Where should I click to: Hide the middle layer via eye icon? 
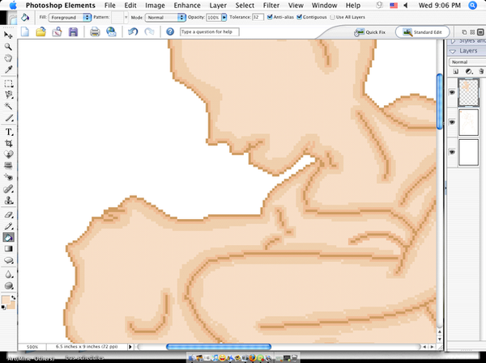point(452,122)
